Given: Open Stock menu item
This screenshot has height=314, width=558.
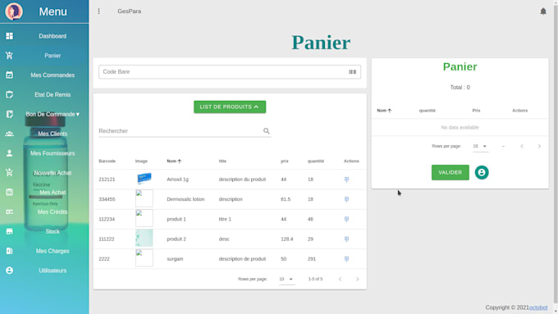Looking at the screenshot, I should 53,231.
